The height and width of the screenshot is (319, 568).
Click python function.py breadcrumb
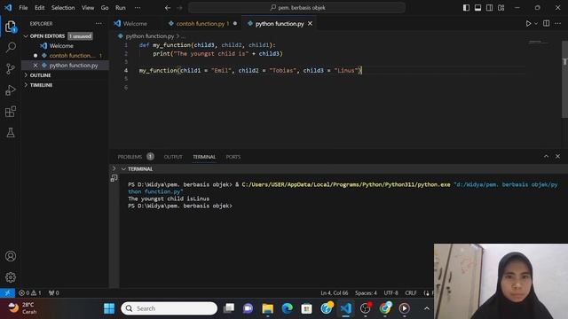click(x=150, y=36)
